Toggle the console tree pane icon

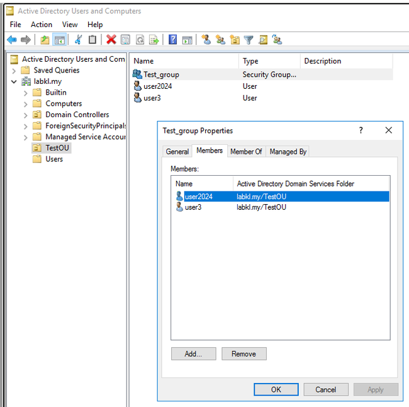tap(60, 40)
